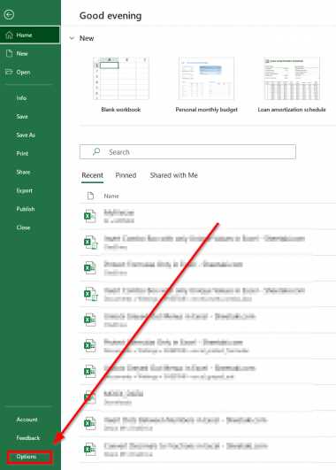Click the Open folder icon in sidebar
Image resolution: width=336 pixels, height=470 pixels.
coord(9,72)
